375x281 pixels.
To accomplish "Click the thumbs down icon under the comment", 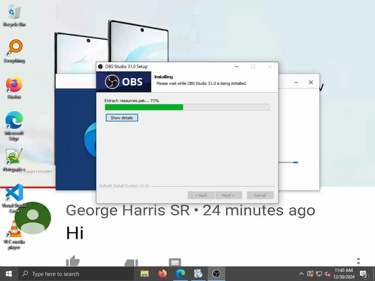I will click(x=131, y=263).
